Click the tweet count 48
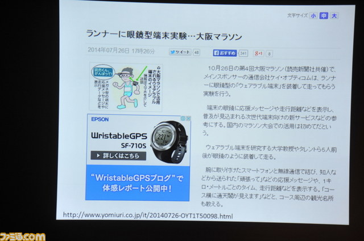Screen dimensions: 364x241 [x=196, y=53]
